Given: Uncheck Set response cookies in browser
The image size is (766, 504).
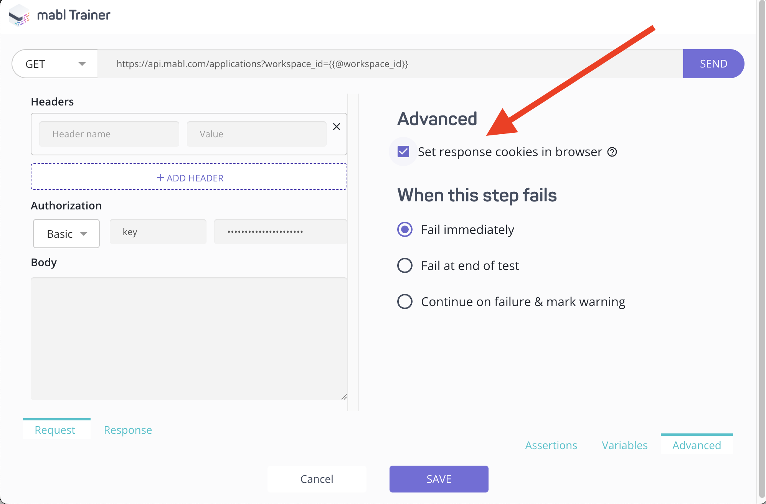Looking at the screenshot, I should pyautogui.click(x=403, y=152).
